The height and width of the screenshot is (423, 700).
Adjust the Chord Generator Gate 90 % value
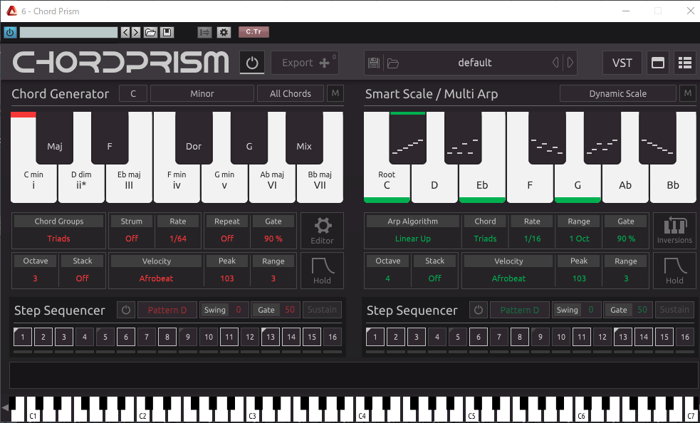(273, 239)
